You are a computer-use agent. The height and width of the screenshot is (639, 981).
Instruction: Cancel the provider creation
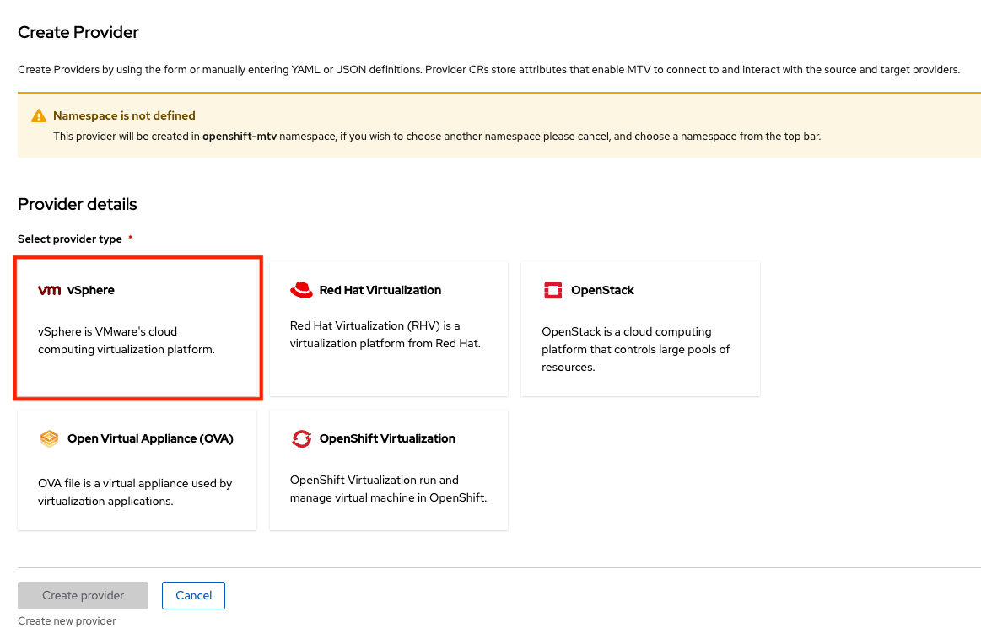point(193,595)
